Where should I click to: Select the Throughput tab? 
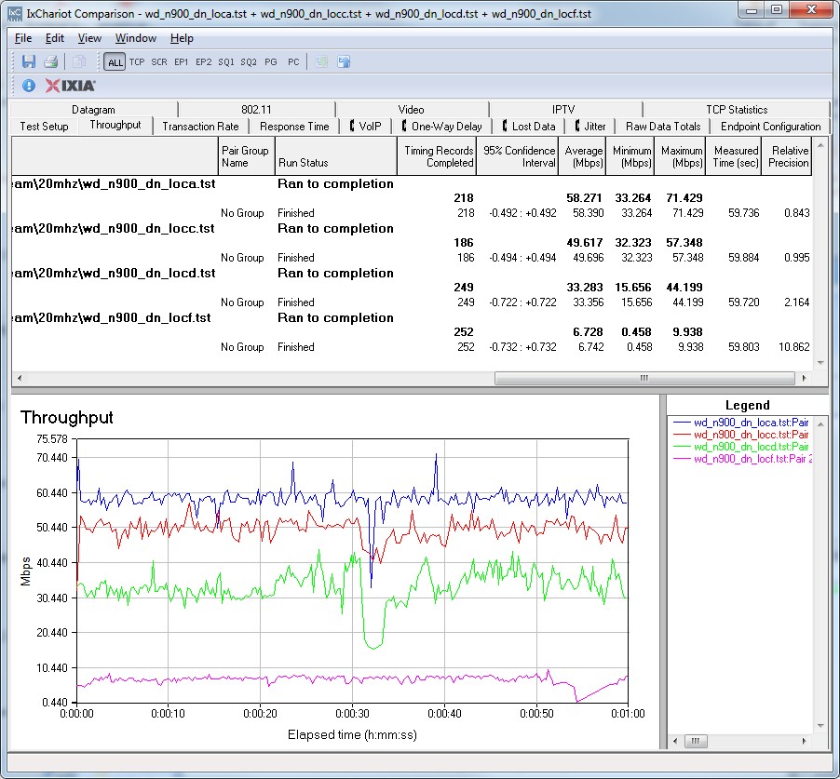(x=115, y=126)
